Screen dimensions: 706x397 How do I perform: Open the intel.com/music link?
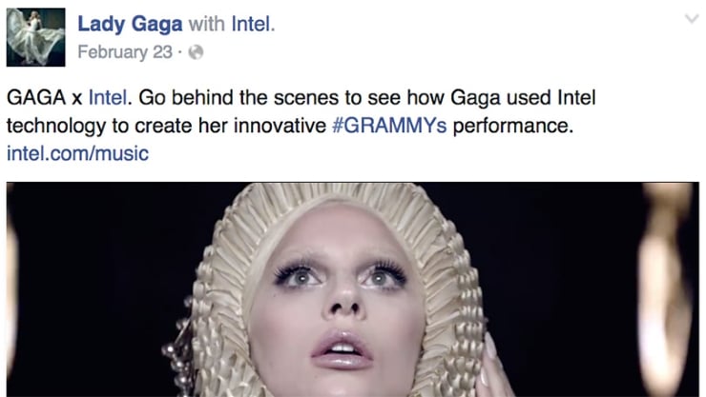click(x=77, y=153)
